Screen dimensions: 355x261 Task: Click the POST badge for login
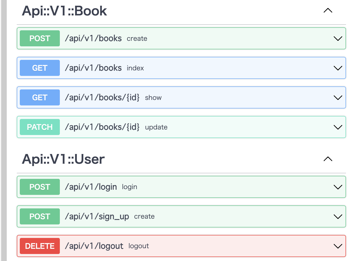coord(40,187)
